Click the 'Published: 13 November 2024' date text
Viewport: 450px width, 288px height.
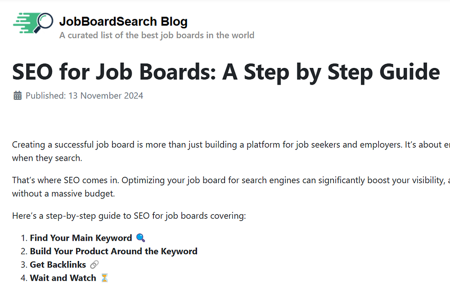coord(85,95)
